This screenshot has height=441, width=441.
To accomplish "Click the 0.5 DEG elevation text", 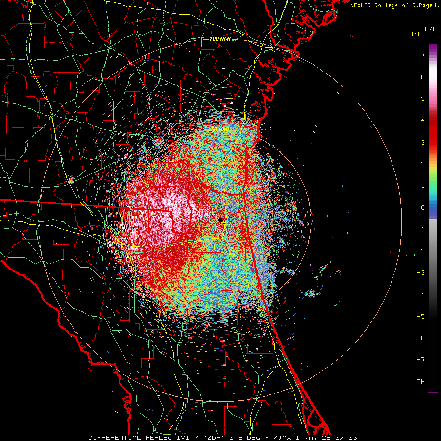I will (x=245, y=438).
